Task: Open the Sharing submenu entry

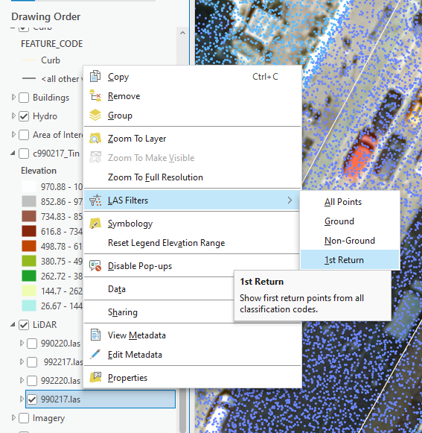Action: coord(159,312)
